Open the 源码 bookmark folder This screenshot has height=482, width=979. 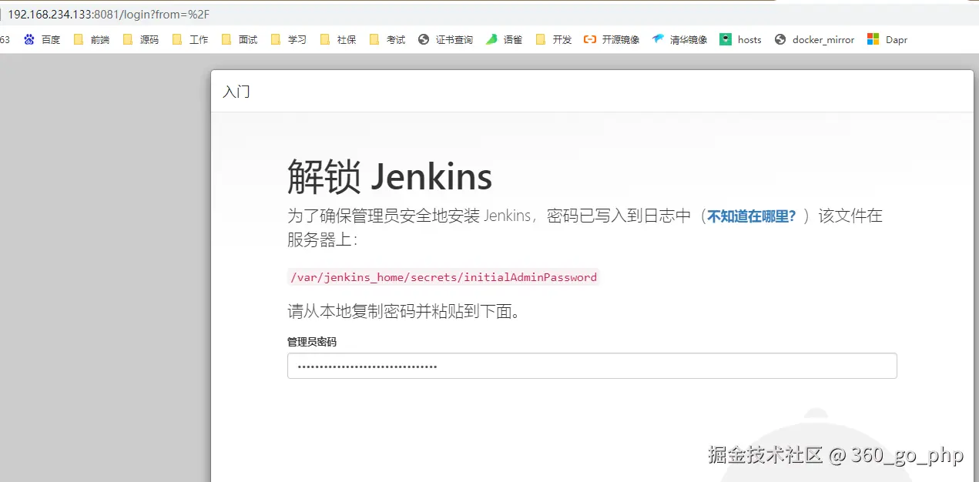[140, 39]
